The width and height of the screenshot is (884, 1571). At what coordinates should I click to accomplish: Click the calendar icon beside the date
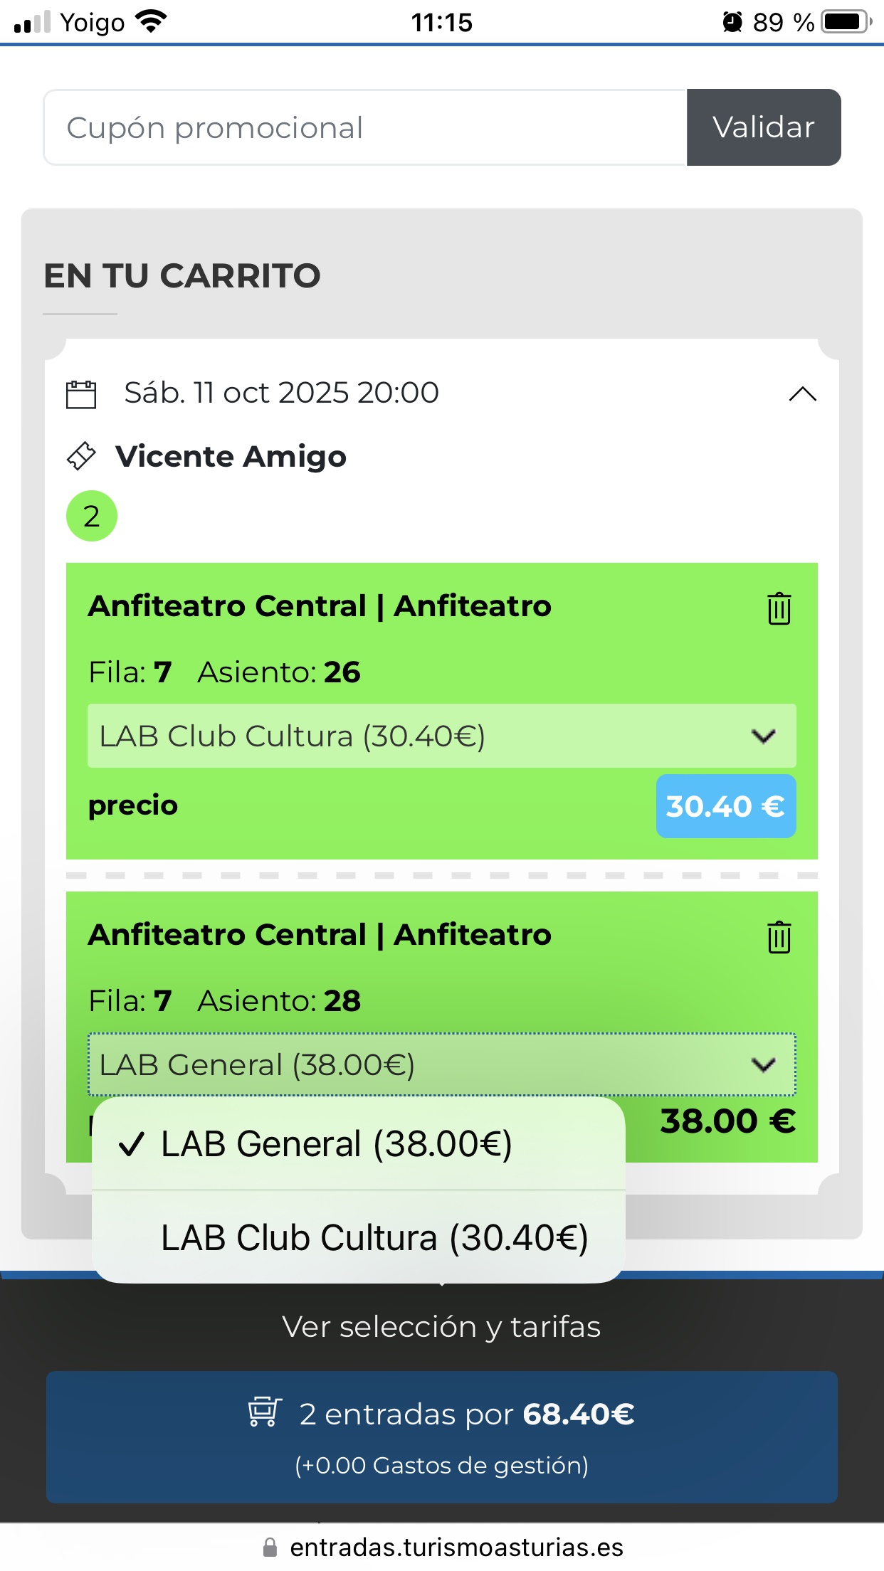pos(81,394)
